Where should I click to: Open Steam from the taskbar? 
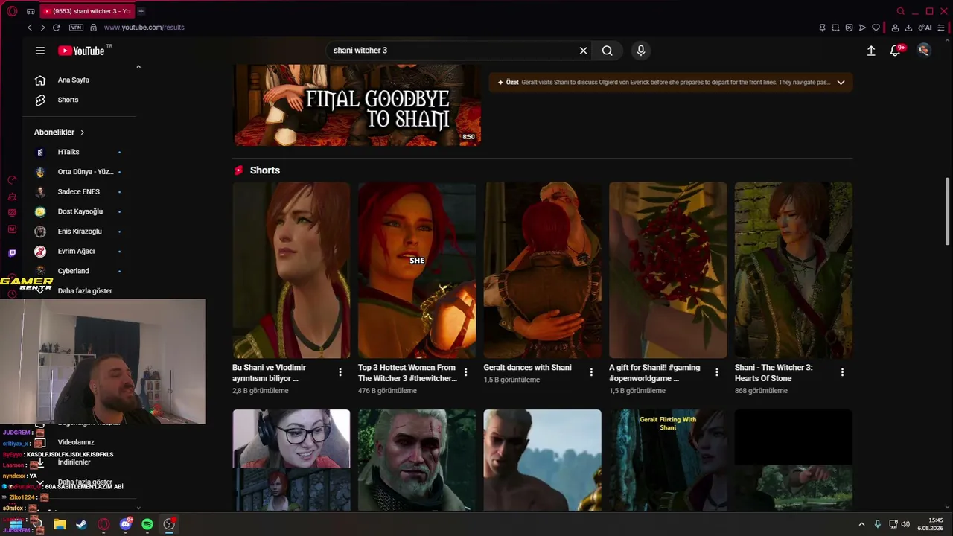point(81,524)
